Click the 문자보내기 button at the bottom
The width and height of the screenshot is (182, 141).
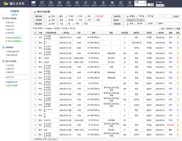point(52,139)
